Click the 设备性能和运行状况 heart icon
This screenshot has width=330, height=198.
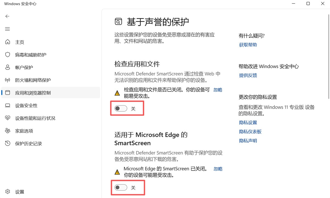coord(8,118)
